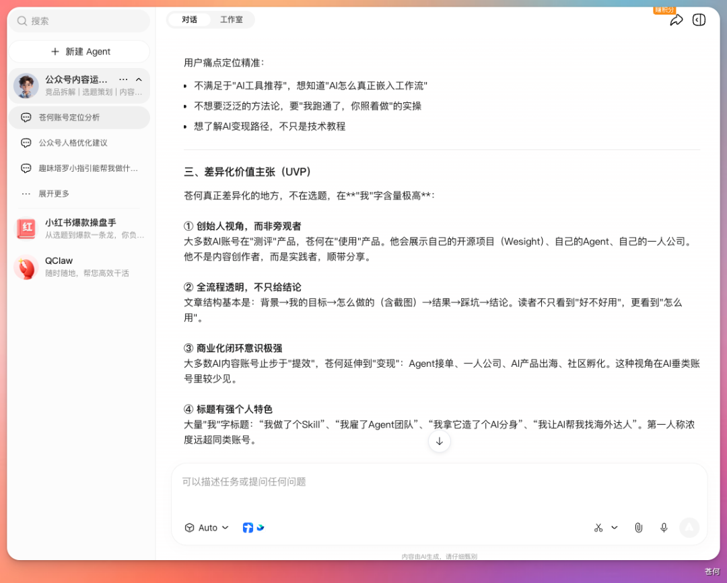Click the chat bubble icon beside 公众号人格优化建议
The image size is (727, 583).
click(26, 143)
